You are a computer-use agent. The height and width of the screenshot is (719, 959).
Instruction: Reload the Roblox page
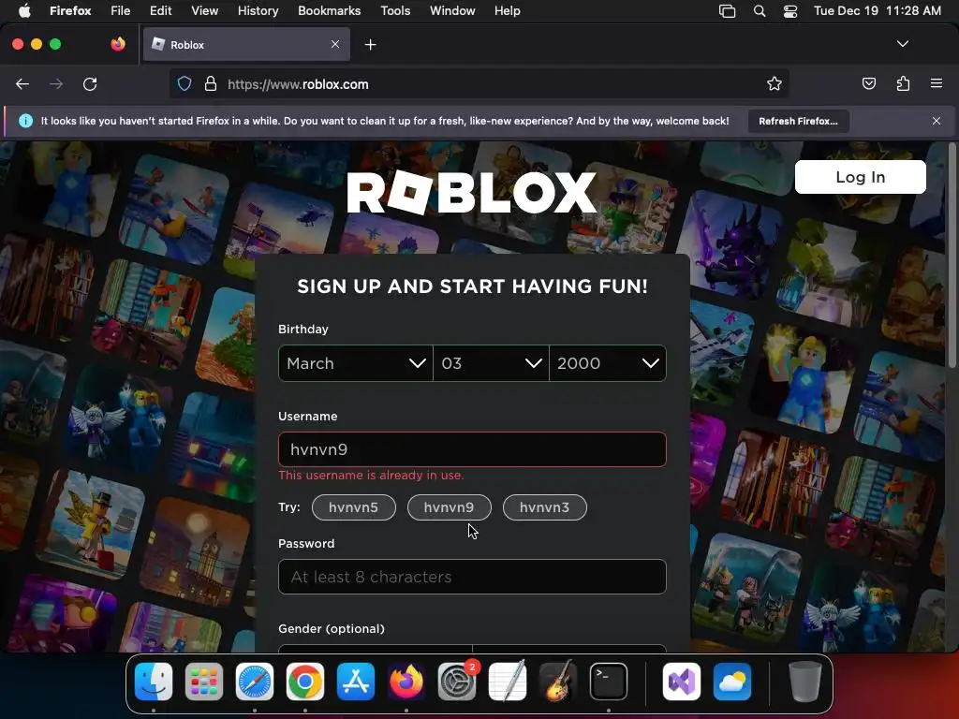(90, 84)
